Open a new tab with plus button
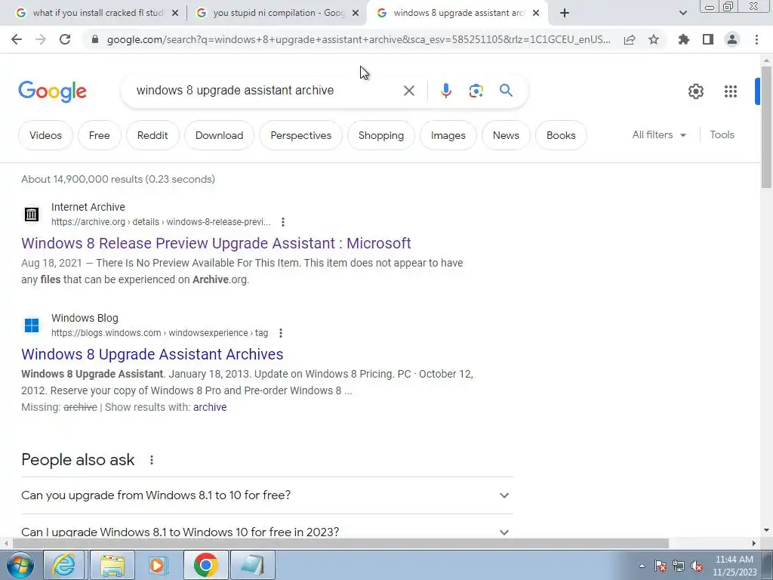This screenshot has height=580, width=773. click(565, 13)
